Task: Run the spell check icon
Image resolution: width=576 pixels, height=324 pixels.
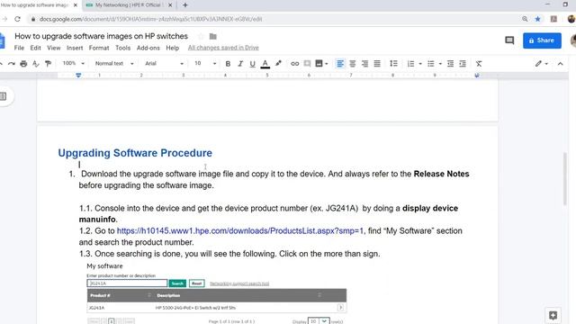Action: click(36, 64)
